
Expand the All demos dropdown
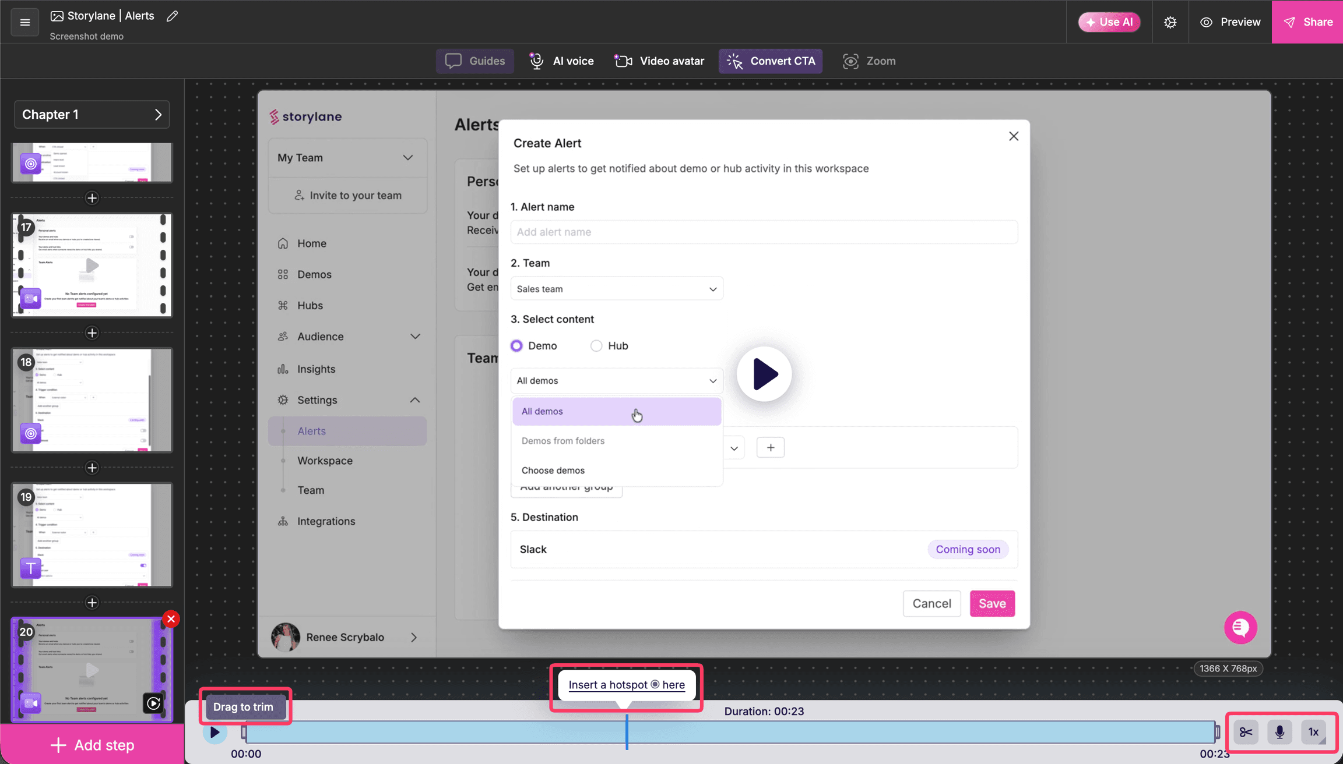pos(616,380)
